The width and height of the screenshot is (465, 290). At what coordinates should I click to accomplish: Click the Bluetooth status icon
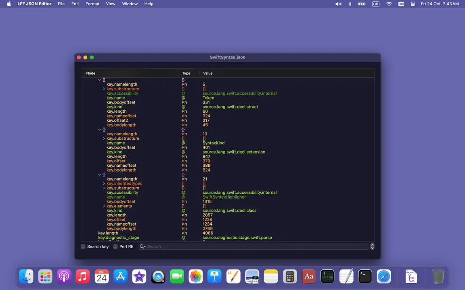(x=350, y=4)
